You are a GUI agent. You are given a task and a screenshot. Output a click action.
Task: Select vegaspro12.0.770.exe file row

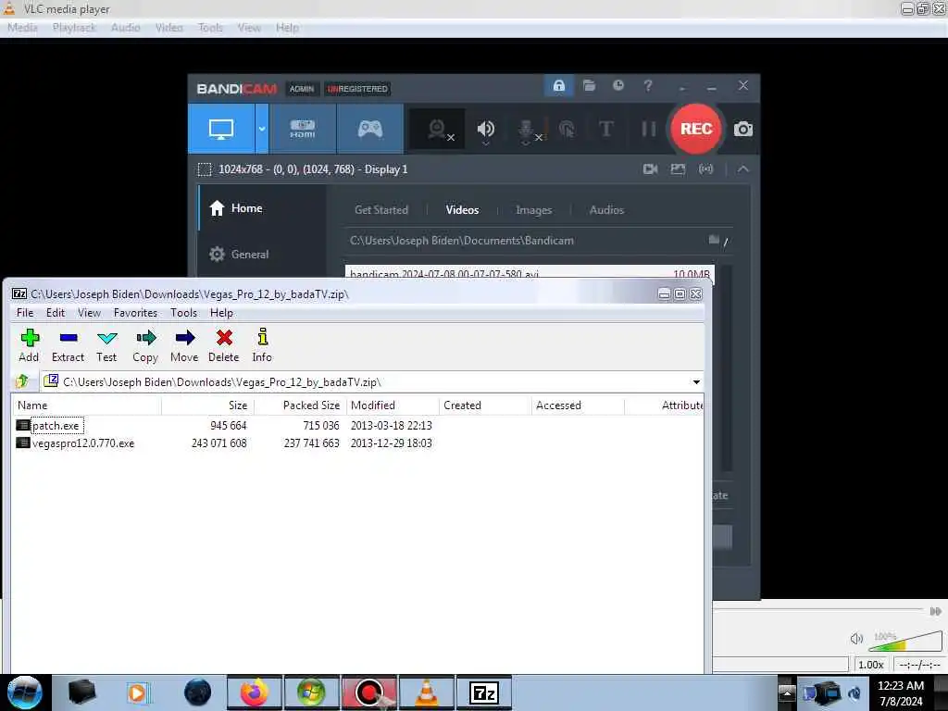click(76, 443)
